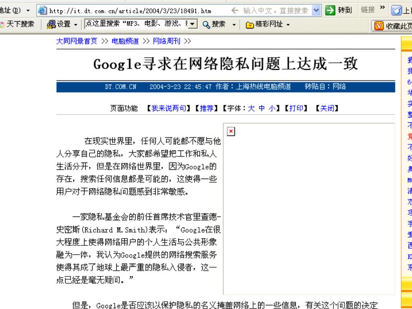Click the toolbar search text box

[x=137, y=24]
